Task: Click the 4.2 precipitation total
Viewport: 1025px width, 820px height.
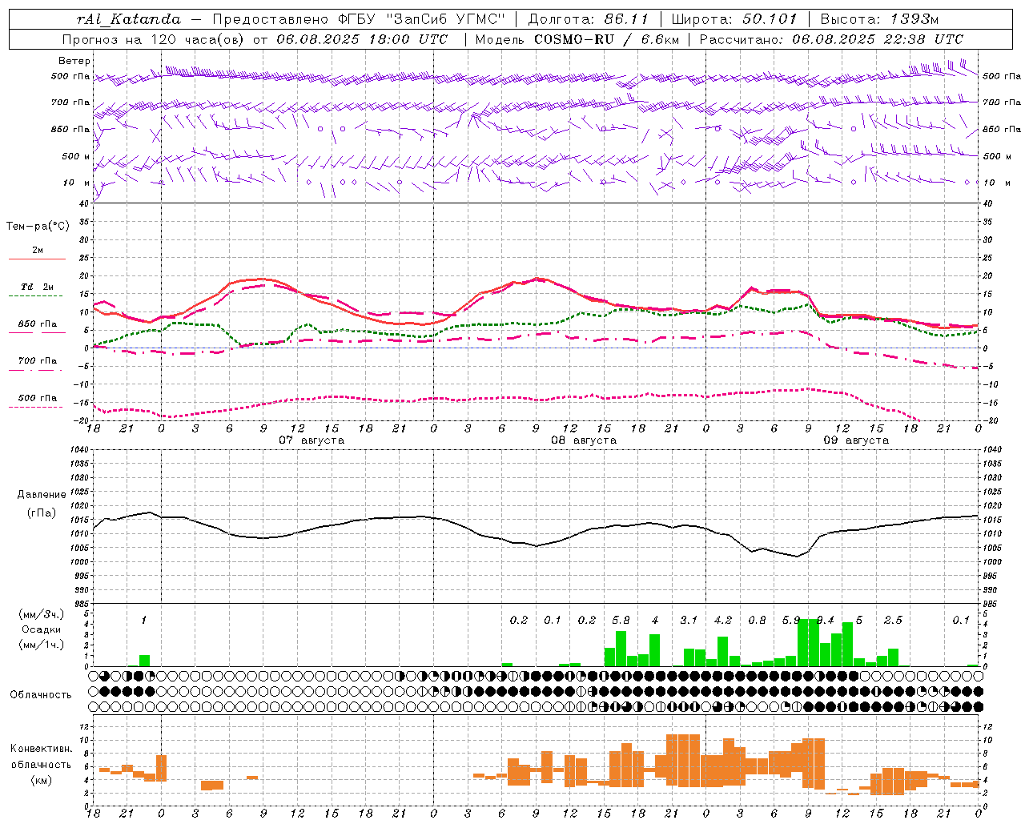Action: (723, 620)
